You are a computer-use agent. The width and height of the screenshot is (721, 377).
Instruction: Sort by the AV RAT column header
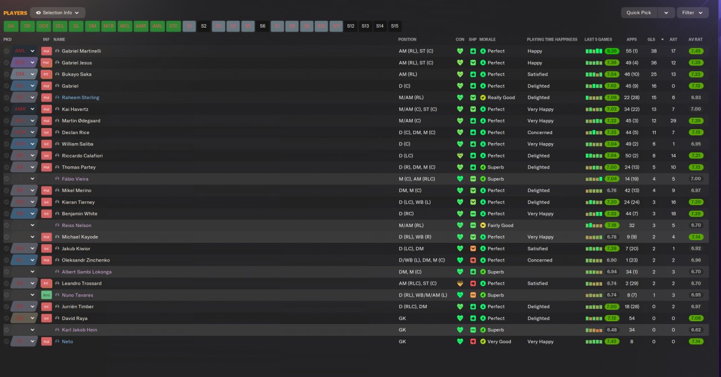(695, 39)
